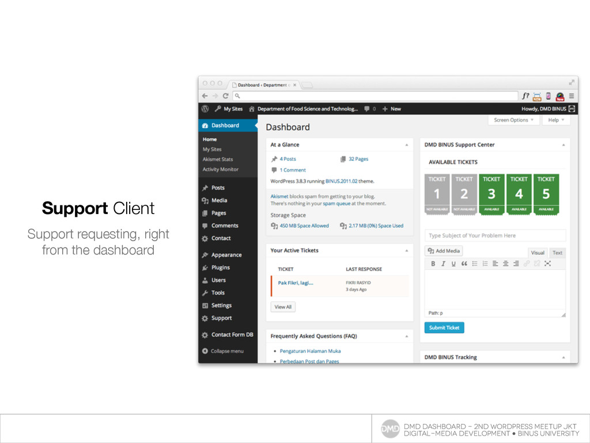
Task: Click the browser address bar
Action: 375,96
